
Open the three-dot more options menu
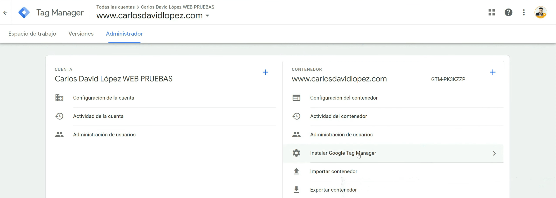tap(524, 12)
